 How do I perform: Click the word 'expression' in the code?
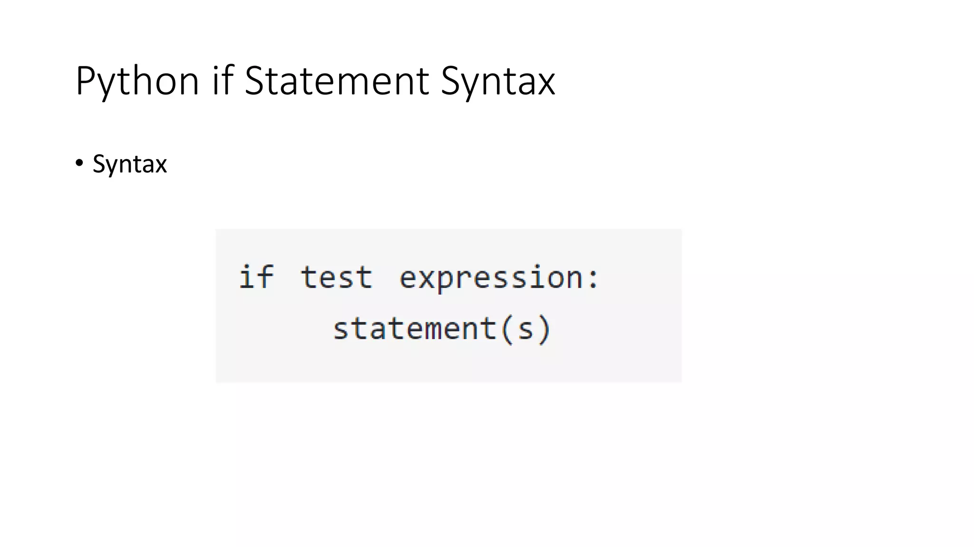click(491, 279)
